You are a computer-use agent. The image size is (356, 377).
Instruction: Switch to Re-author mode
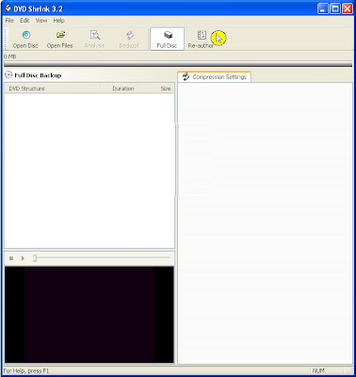click(x=202, y=40)
